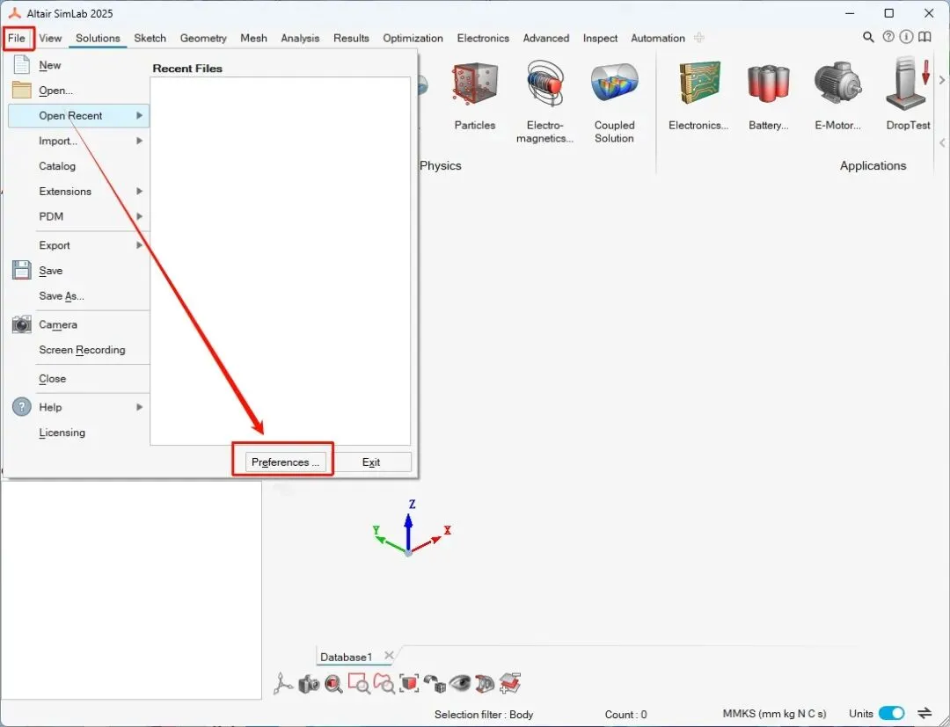950x727 pixels.
Task: Click the search magnifier in the ribbon
Action: pos(868,38)
